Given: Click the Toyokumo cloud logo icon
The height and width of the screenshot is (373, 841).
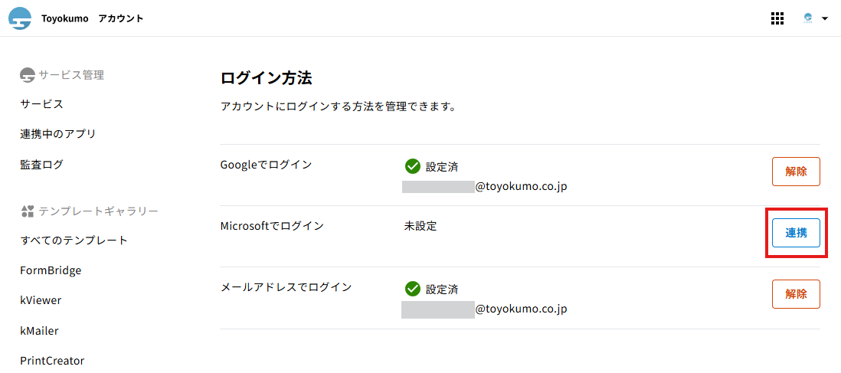Looking at the screenshot, I should click(20, 18).
